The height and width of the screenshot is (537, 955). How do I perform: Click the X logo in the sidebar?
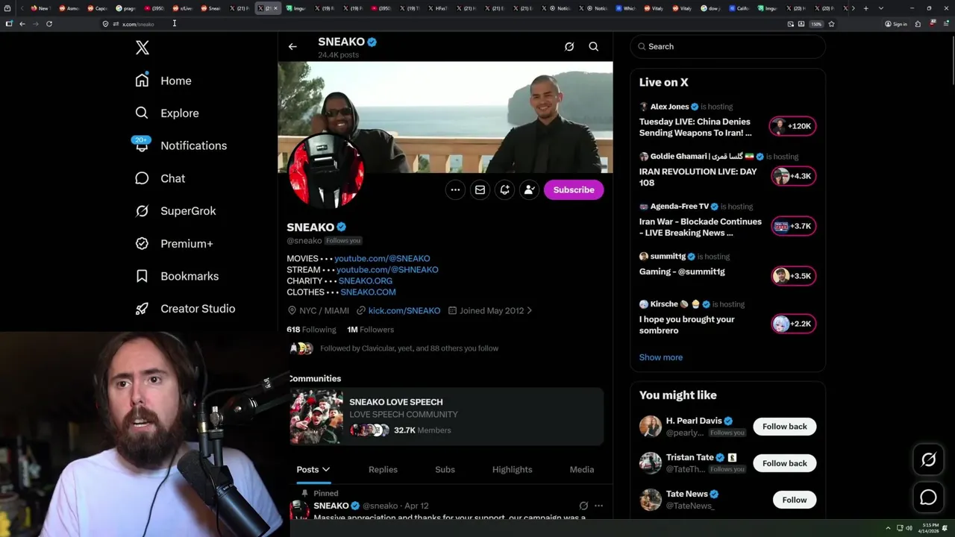click(x=143, y=48)
